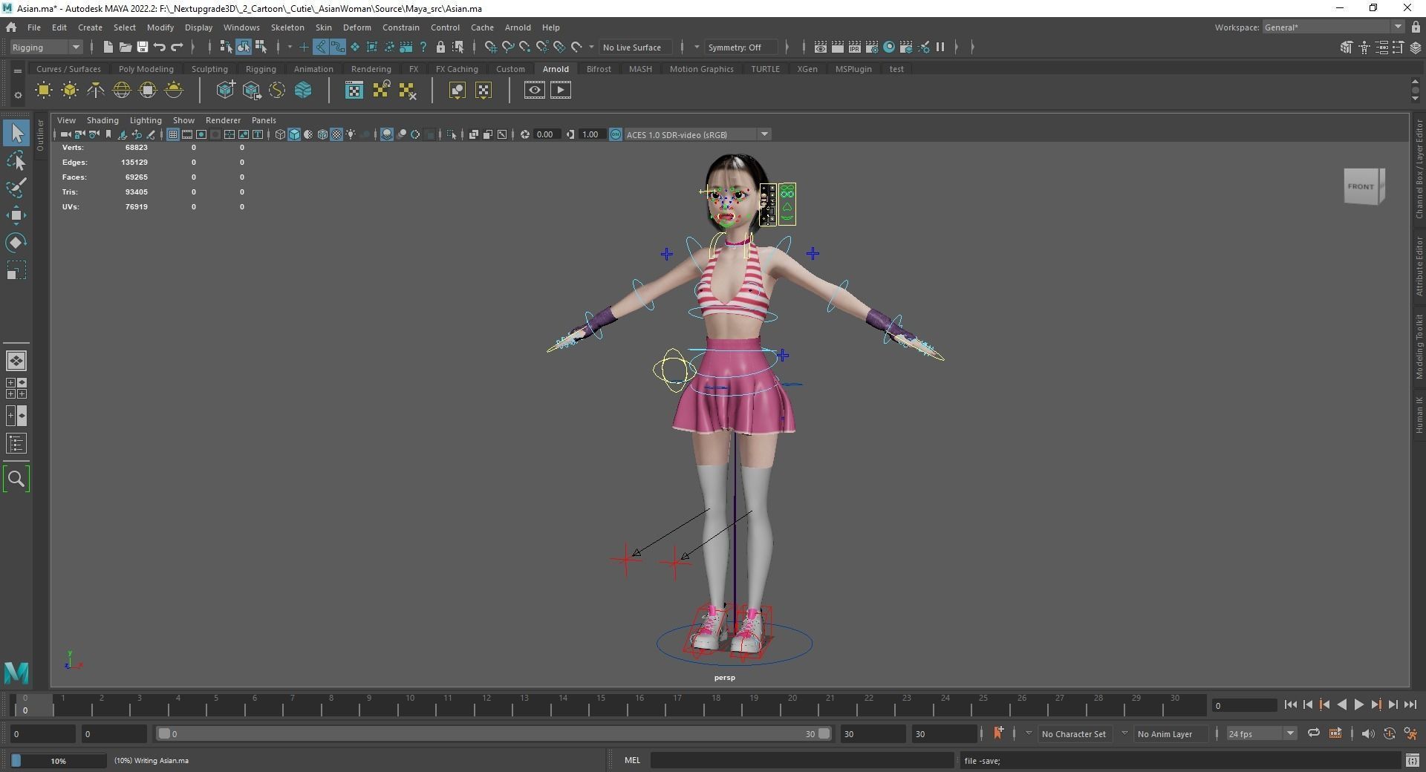1426x772 pixels.
Task: Click the MEL command line input
Action: 802,760
